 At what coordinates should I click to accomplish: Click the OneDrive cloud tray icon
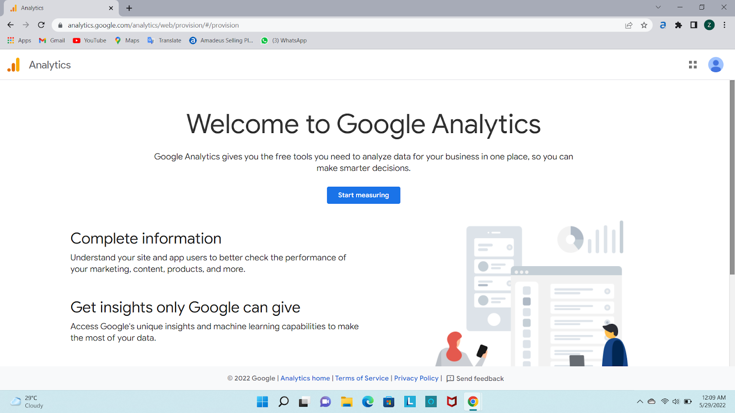point(651,402)
